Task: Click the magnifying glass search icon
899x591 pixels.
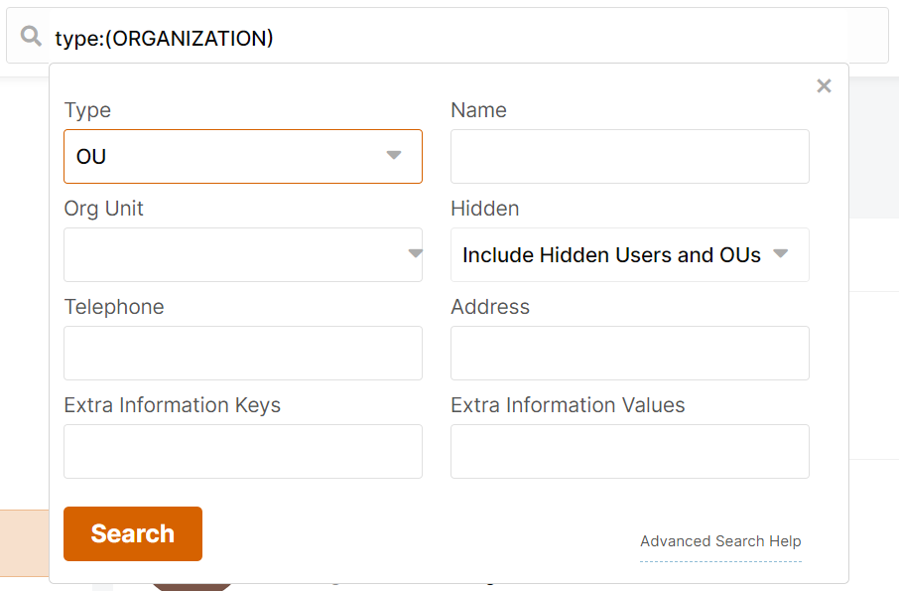Action: (x=31, y=36)
